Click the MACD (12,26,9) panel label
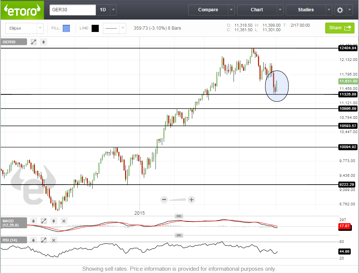Viewport: 359px width, 273px height. (14, 223)
